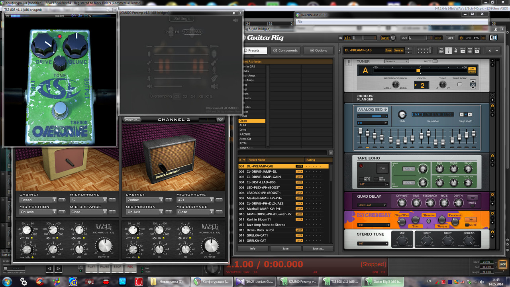Power off the Quad Delay module
This screenshot has width=510, height=287.
492,195
